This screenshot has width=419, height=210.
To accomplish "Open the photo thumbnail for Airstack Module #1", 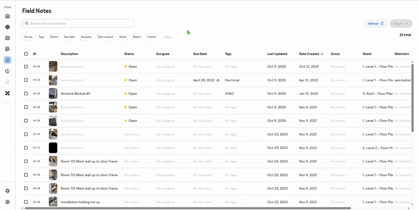I will click(53, 94).
